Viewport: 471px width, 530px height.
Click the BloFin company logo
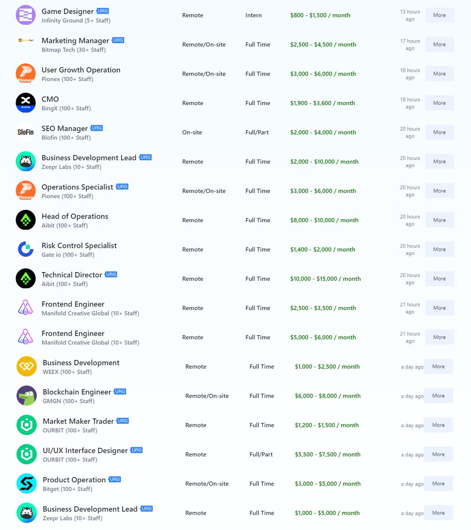pos(26,132)
